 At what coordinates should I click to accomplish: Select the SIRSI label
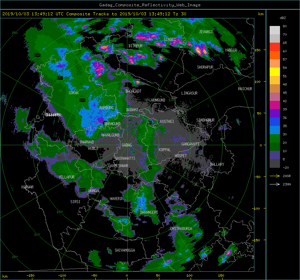[x=75, y=202]
